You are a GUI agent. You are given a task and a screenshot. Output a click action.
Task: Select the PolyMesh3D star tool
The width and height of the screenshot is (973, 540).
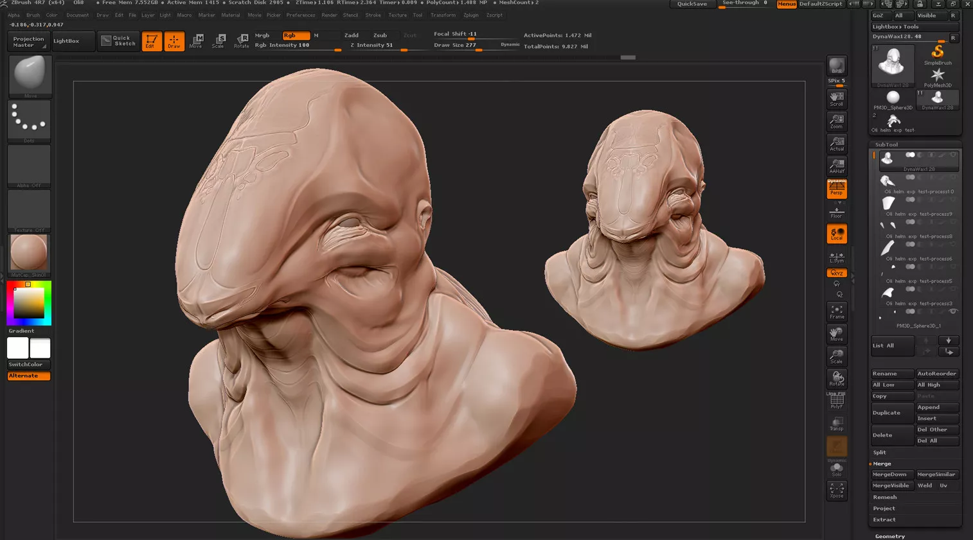click(x=938, y=76)
